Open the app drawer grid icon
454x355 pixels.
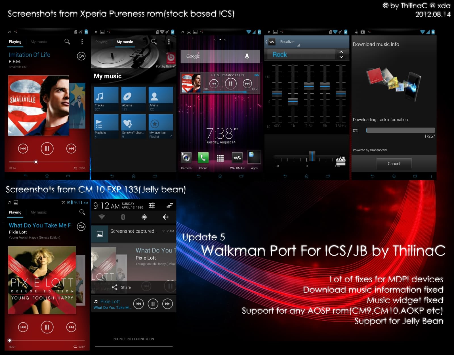pos(220,158)
